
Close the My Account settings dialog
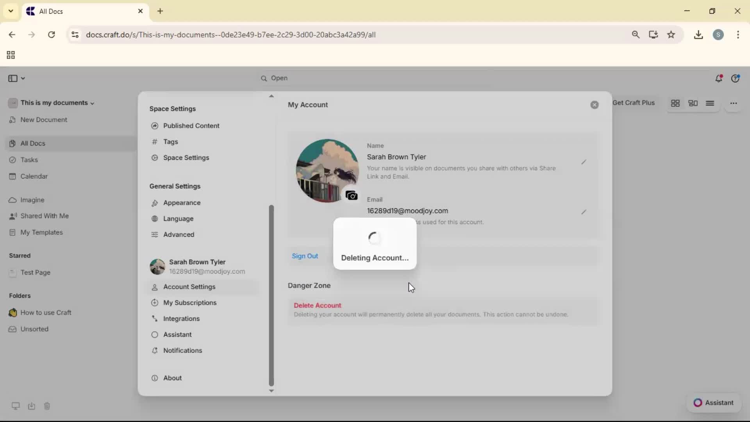(x=594, y=105)
